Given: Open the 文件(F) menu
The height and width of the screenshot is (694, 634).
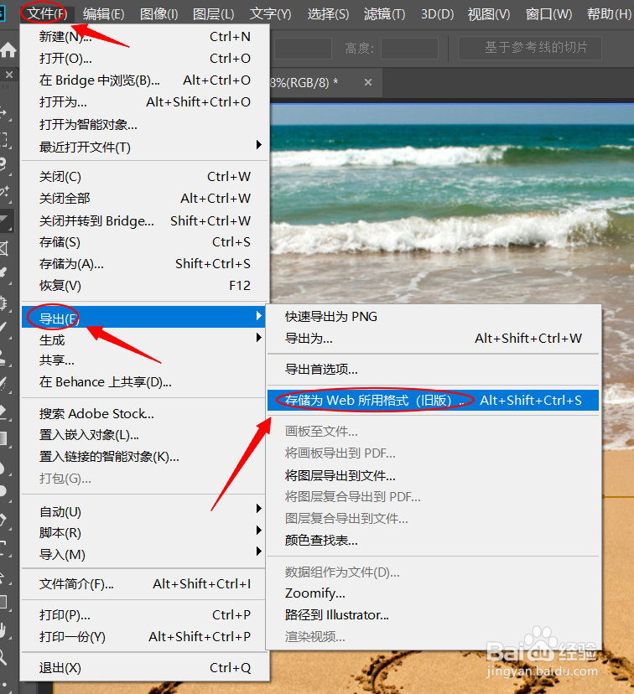Looking at the screenshot, I should click(47, 13).
